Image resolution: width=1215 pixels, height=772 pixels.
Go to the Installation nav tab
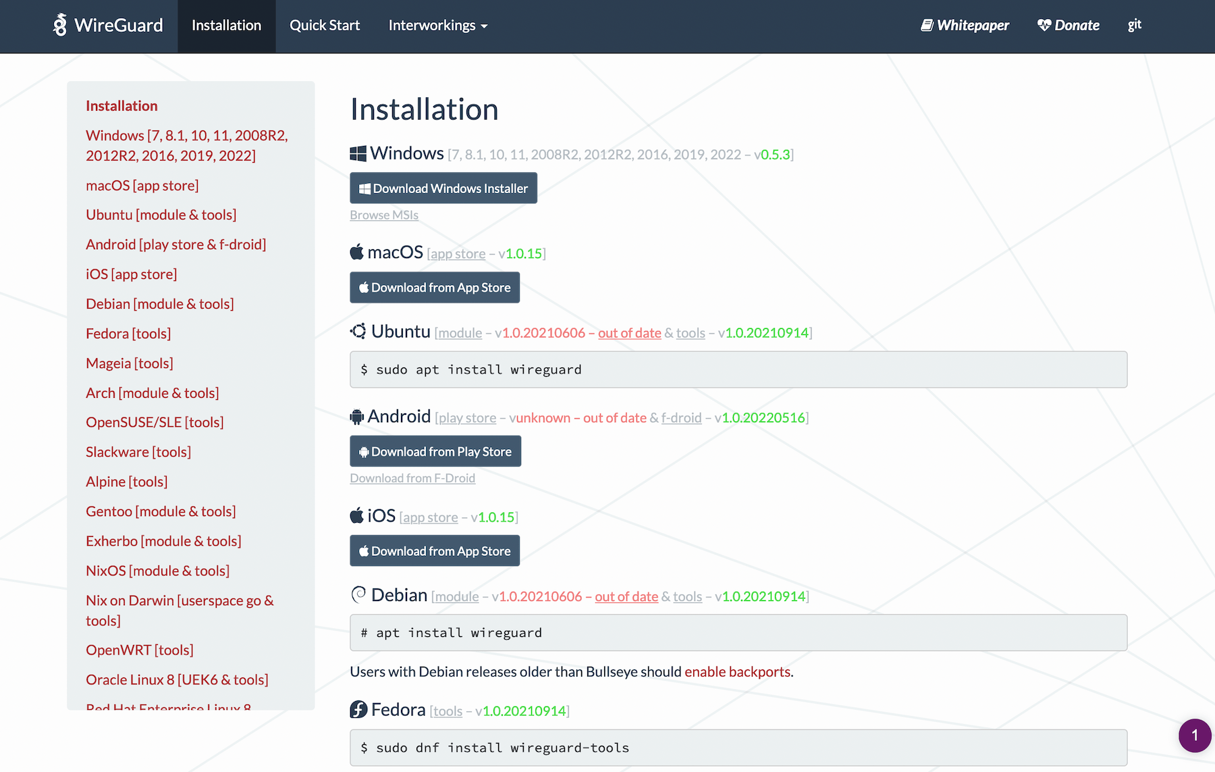(x=226, y=26)
